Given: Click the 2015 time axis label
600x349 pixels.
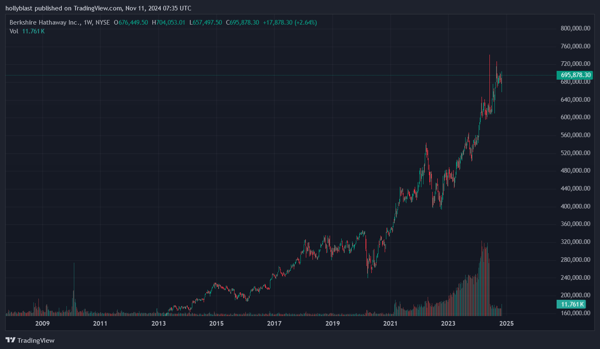Looking at the screenshot, I should tap(216, 323).
